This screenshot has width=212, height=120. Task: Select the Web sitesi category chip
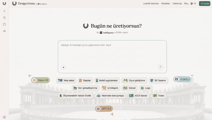pos(66,80)
